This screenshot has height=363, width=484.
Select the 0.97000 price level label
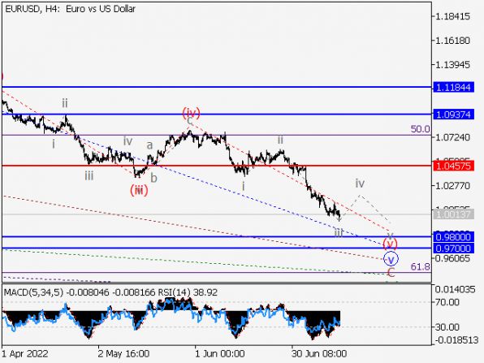coord(453,248)
